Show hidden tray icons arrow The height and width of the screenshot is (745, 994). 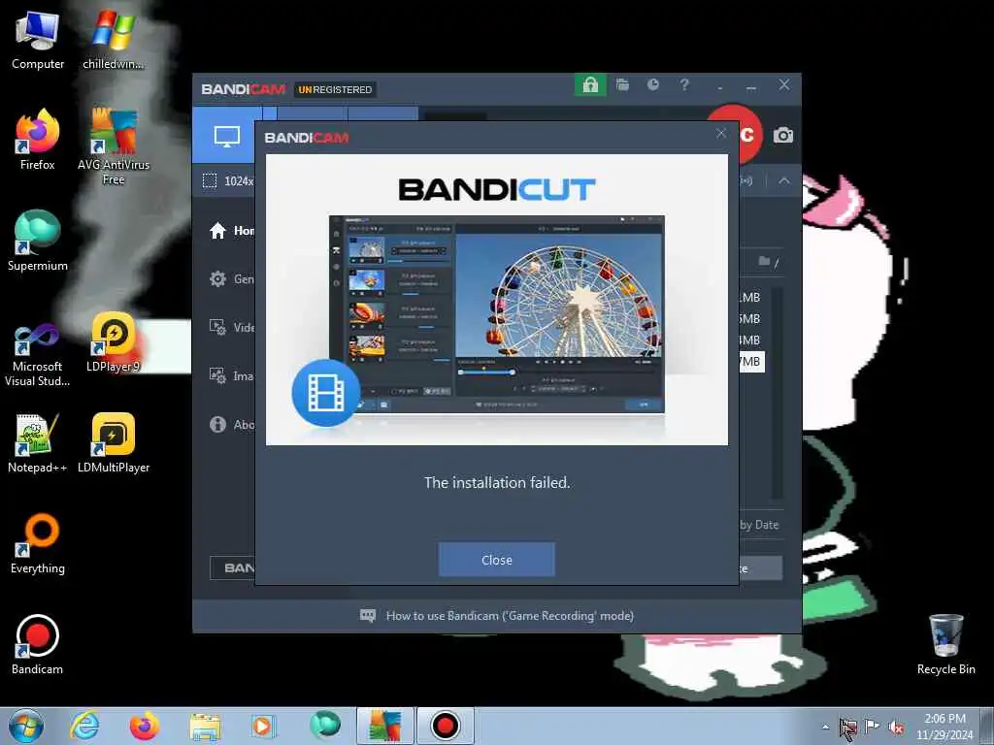click(825, 727)
